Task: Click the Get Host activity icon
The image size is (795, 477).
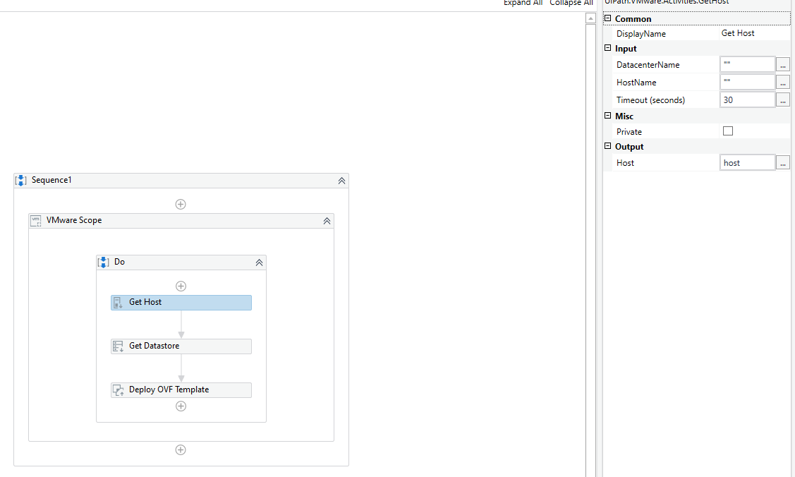Action: (118, 303)
